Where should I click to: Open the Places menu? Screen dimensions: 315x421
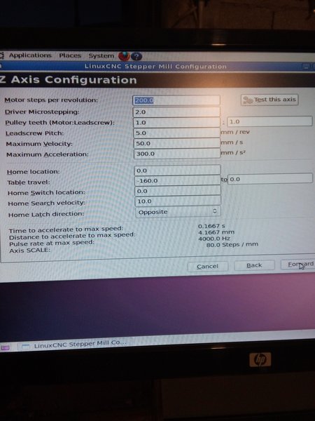click(x=70, y=55)
